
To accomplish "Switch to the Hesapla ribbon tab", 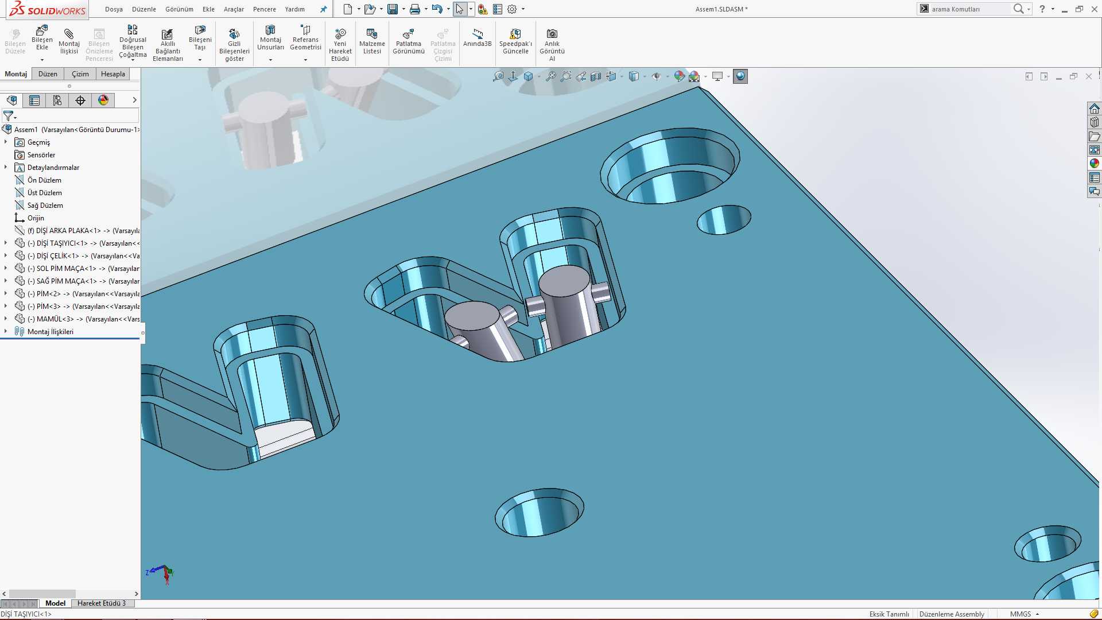I will pos(113,74).
